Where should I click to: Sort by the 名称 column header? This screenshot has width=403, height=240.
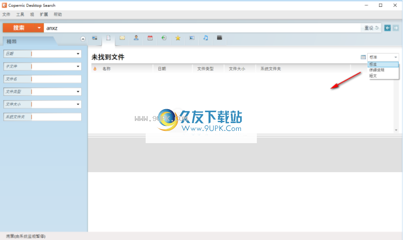(x=106, y=69)
